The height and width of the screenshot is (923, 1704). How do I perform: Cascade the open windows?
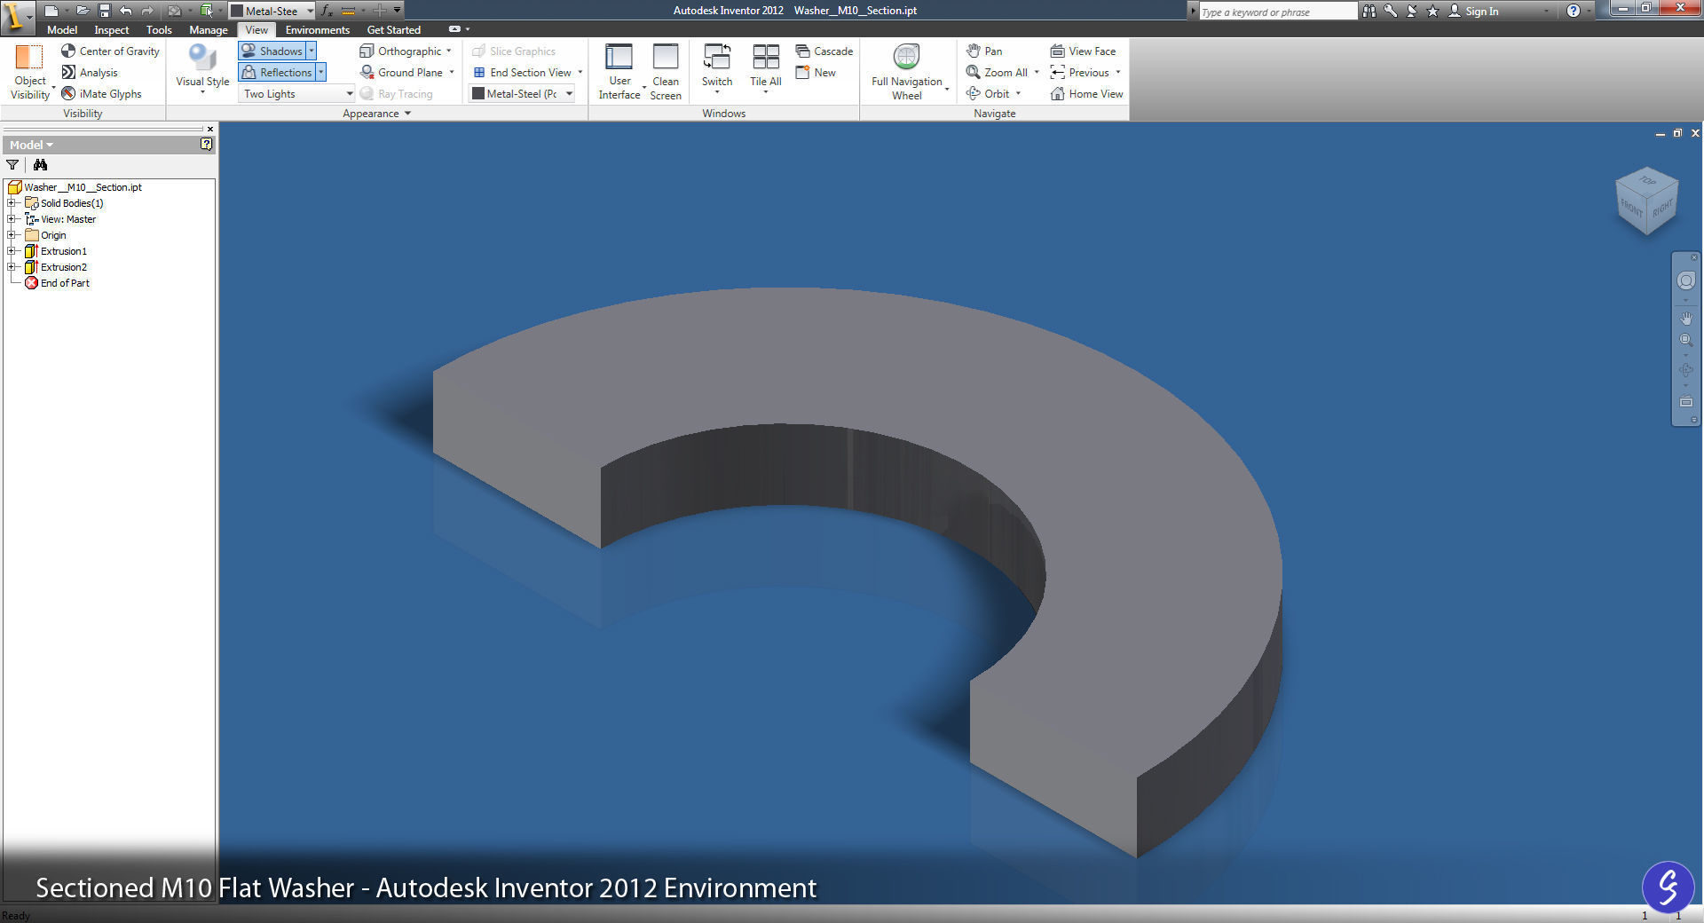(824, 51)
